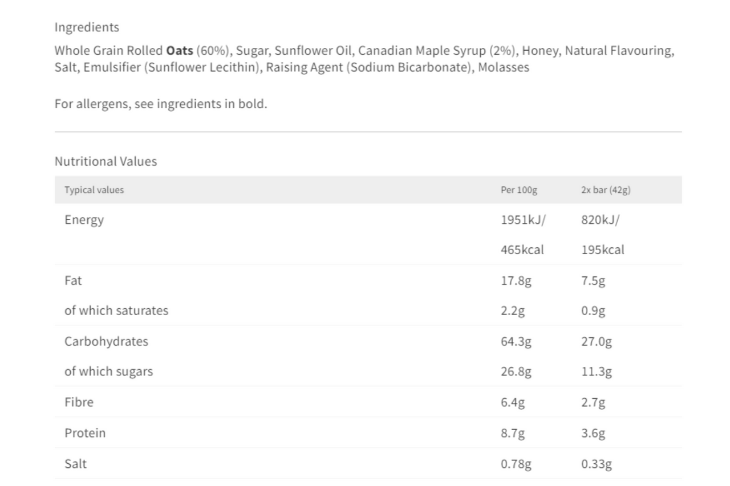Select the 8.7g protein value
Image resolution: width=730 pixels, height=486 pixels.
513,432
